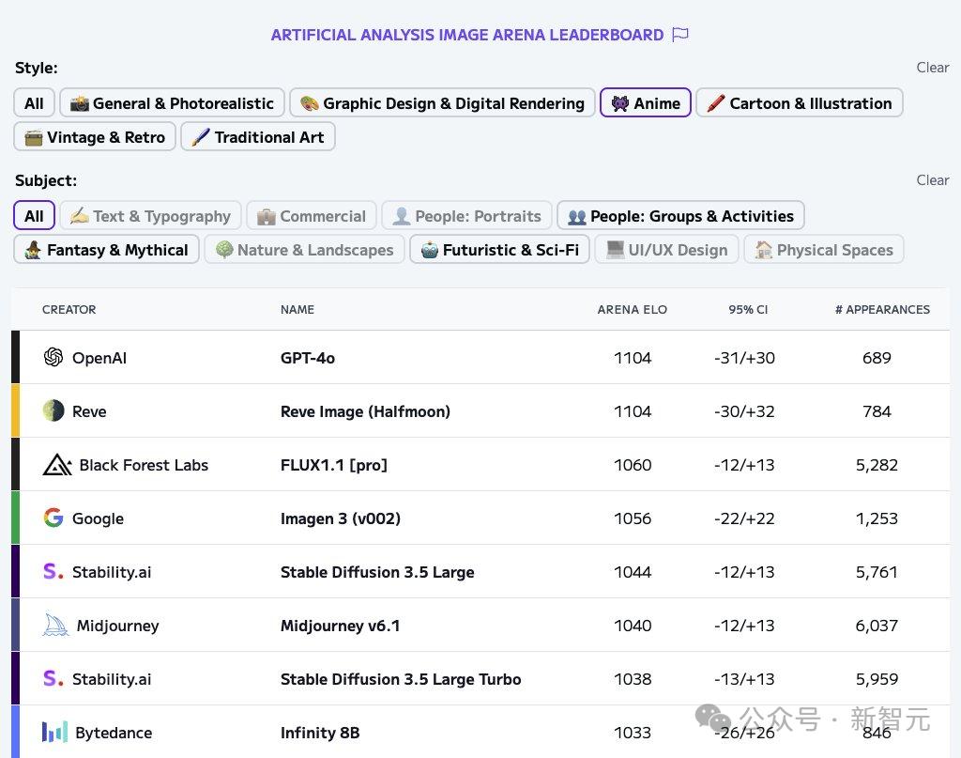Click the Arena ELO value 1040

(x=633, y=626)
